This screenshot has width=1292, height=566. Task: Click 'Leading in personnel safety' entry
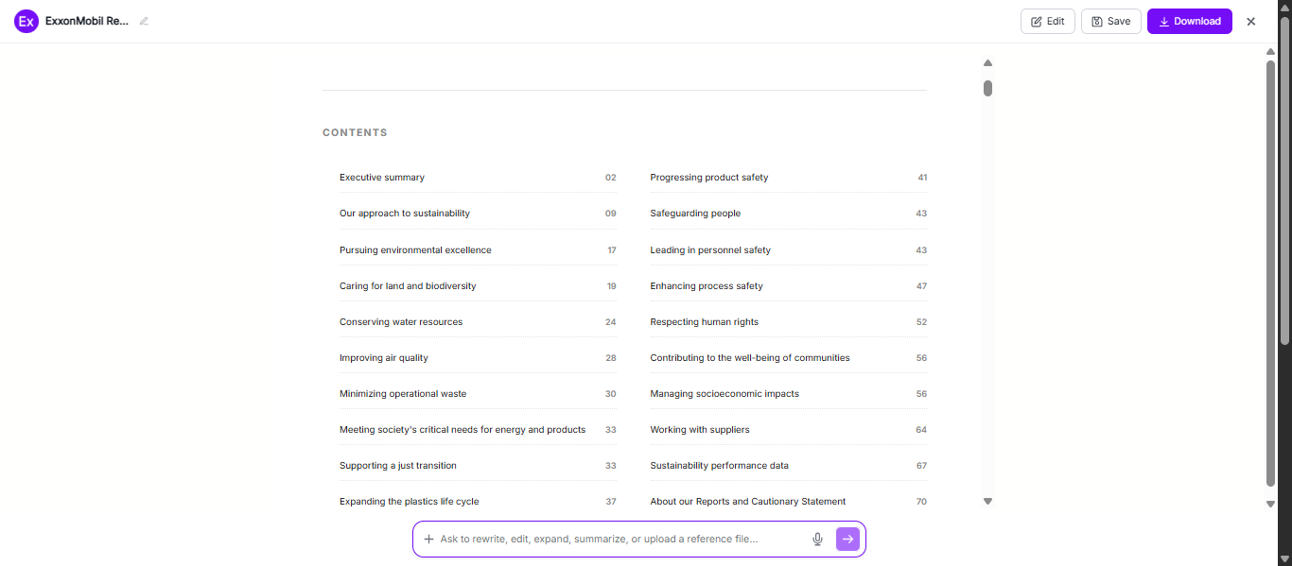(710, 250)
